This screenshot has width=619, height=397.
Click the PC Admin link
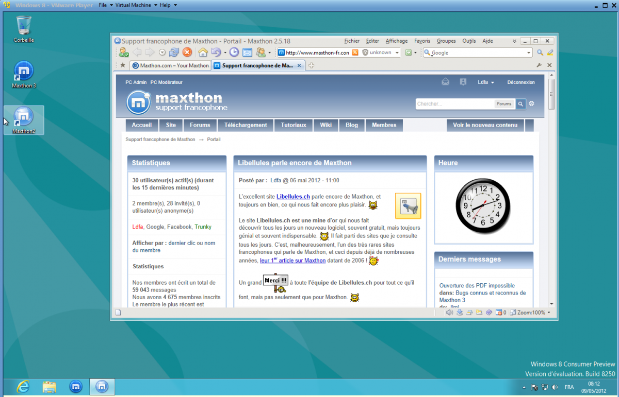pyautogui.click(x=136, y=82)
